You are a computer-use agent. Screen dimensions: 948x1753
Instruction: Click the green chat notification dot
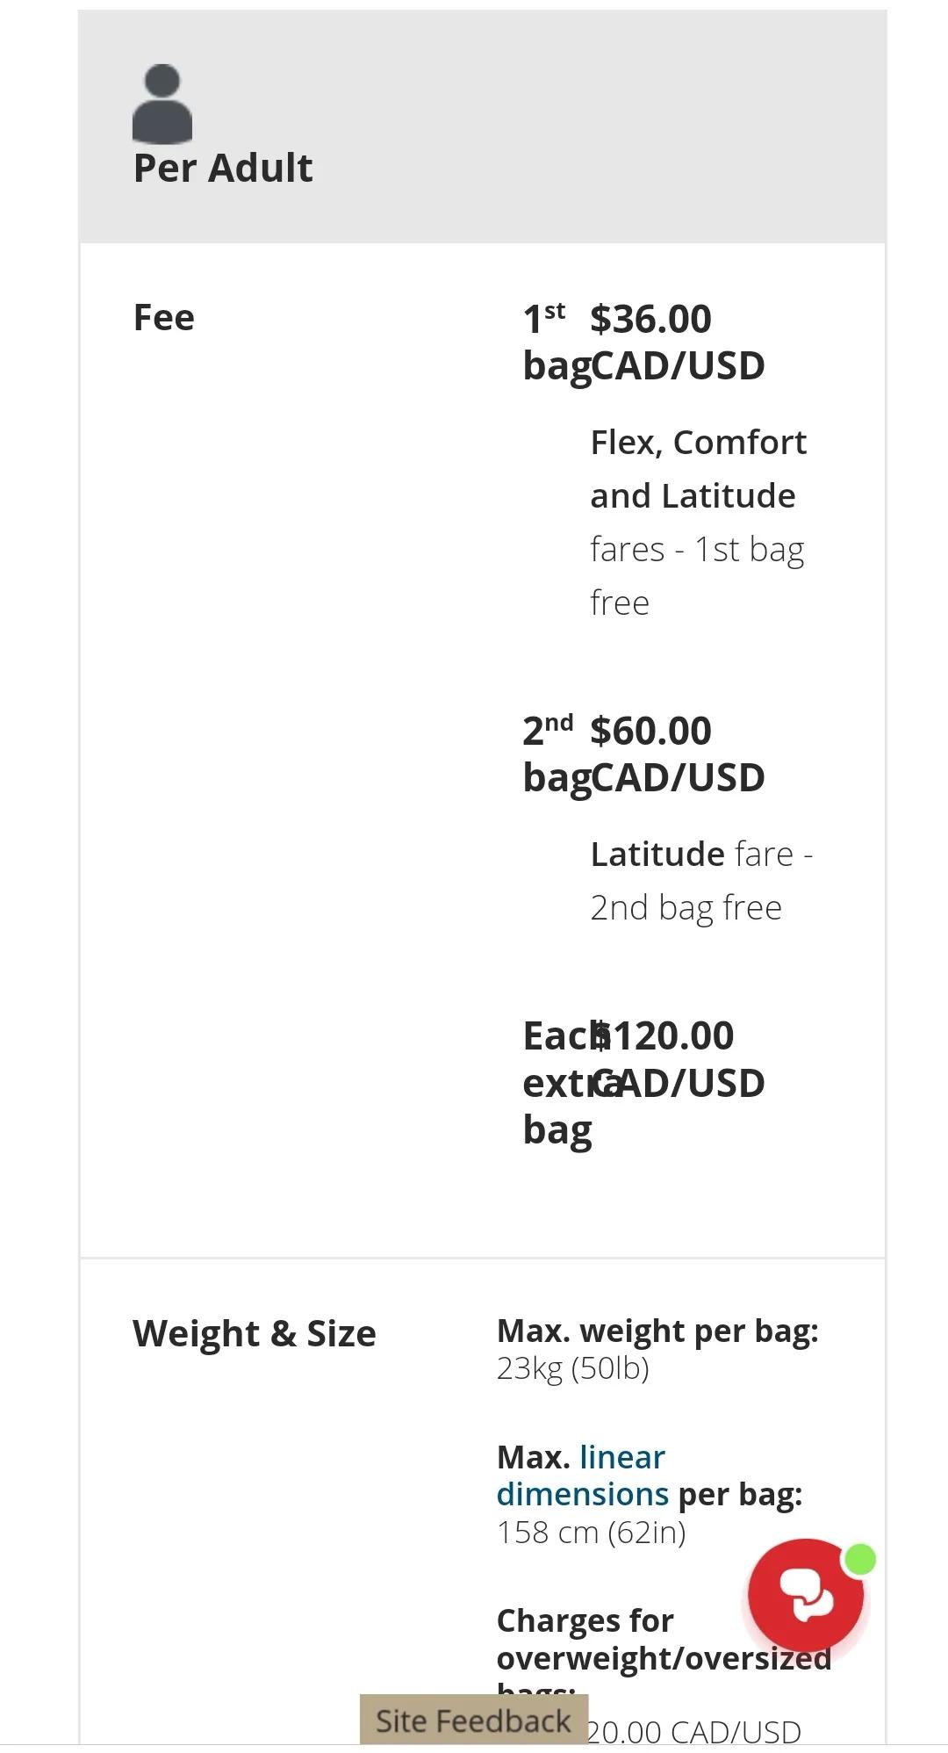click(861, 1559)
